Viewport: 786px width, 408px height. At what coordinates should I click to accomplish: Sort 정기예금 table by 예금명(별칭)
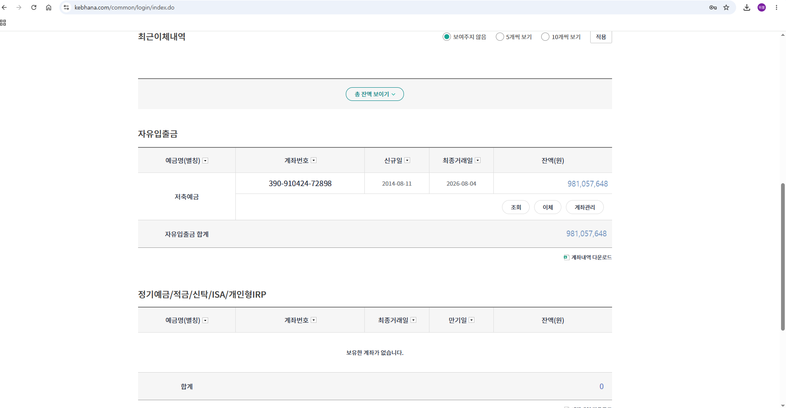point(205,320)
